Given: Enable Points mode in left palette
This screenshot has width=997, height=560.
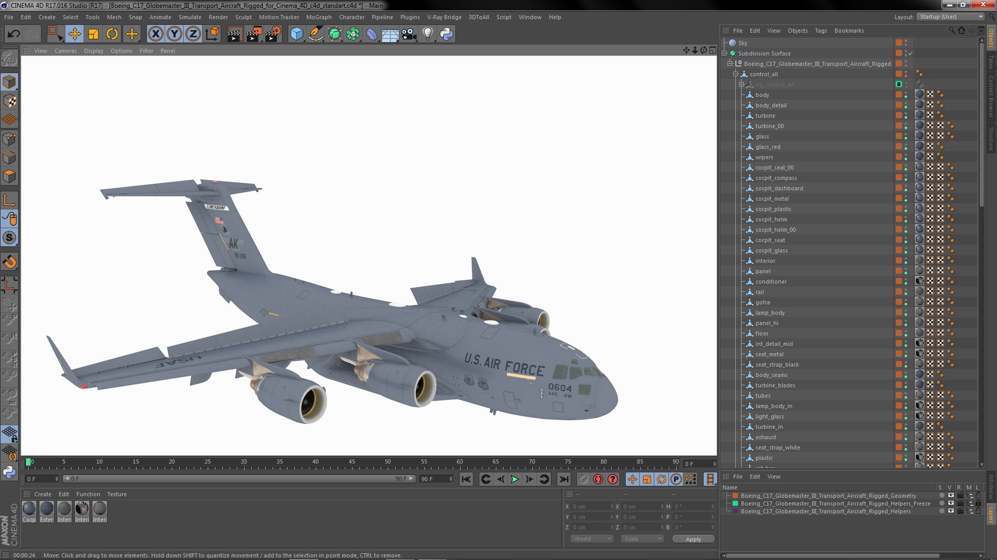Looking at the screenshot, I should [x=9, y=139].
